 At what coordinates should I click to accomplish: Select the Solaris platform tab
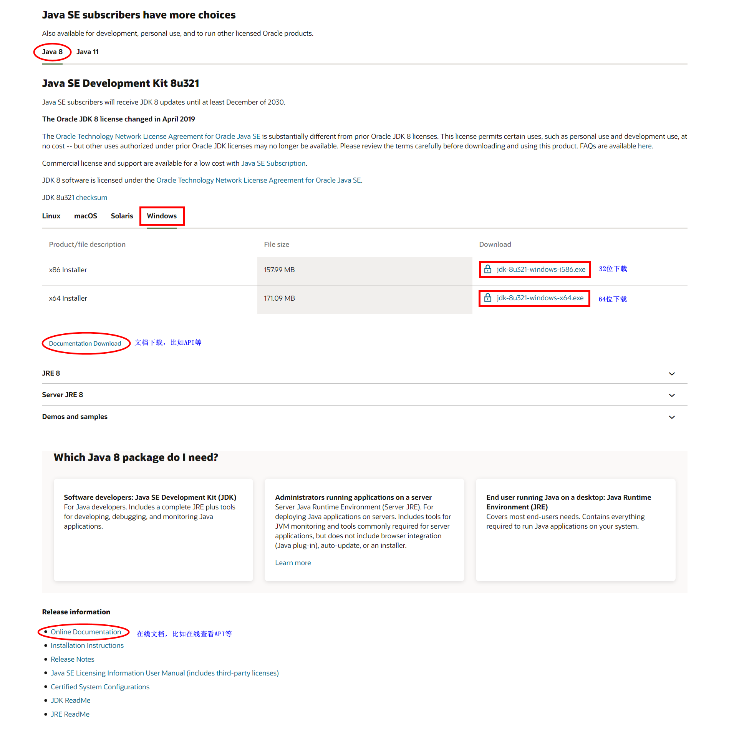click(122, 216)
